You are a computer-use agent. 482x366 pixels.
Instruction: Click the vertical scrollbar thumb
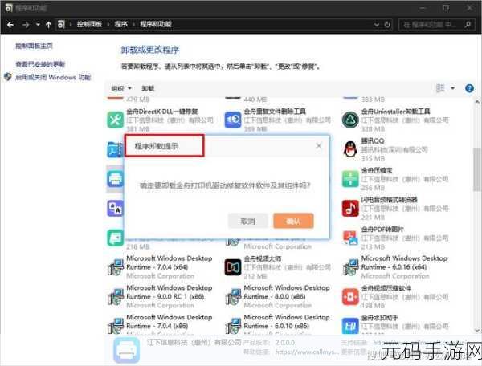477,169
